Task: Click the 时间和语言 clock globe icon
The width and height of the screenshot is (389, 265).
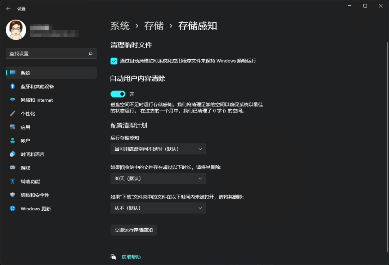Action: click(x=13, y=154)
